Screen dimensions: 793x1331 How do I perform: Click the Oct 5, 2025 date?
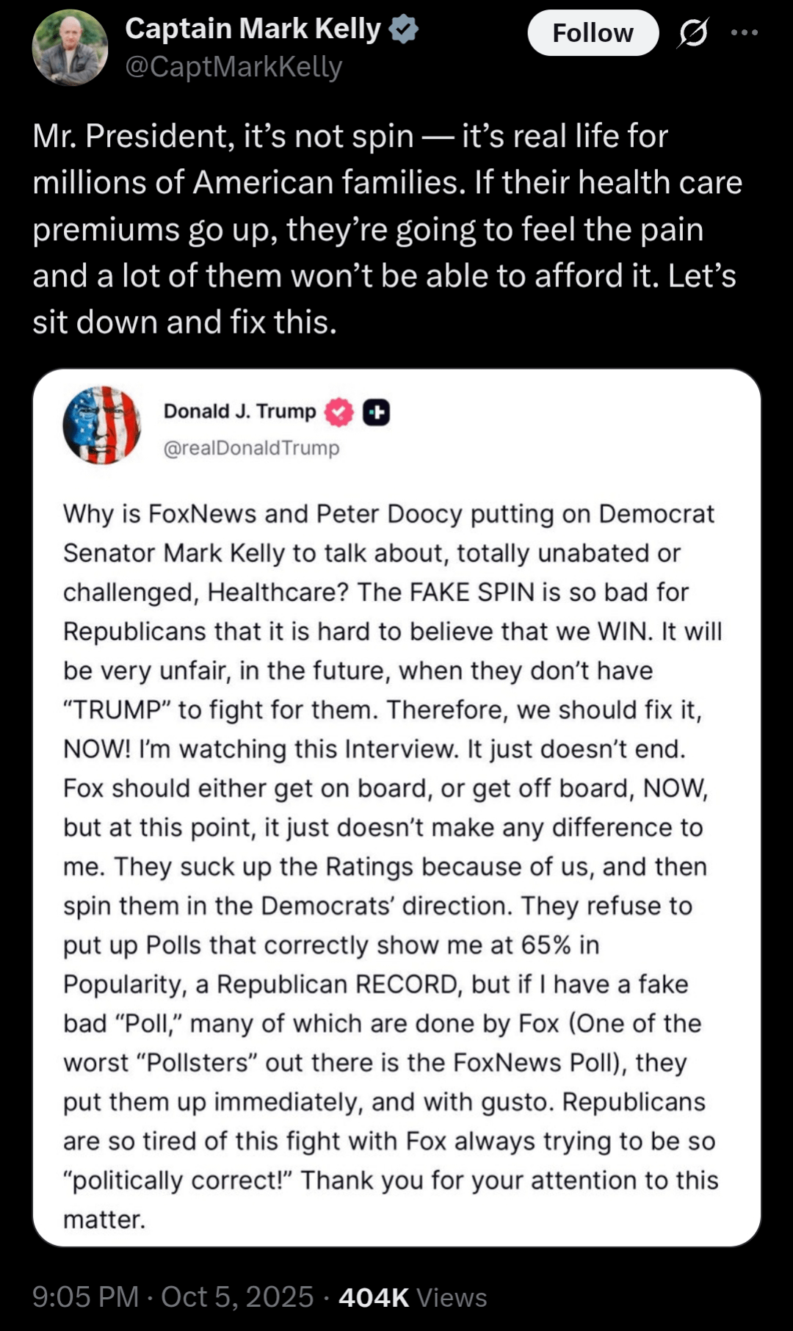[x=237, y=1297]
